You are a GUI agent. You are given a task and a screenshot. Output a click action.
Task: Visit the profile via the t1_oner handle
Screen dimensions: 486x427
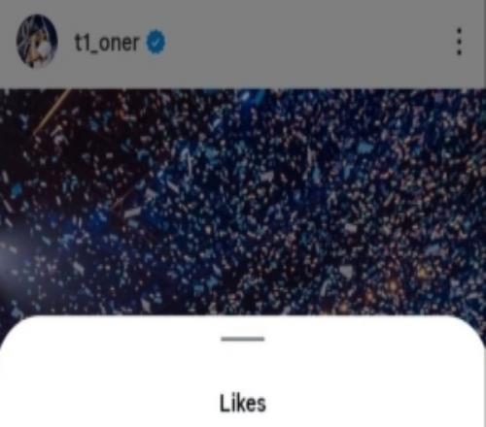tap(107, 43)
